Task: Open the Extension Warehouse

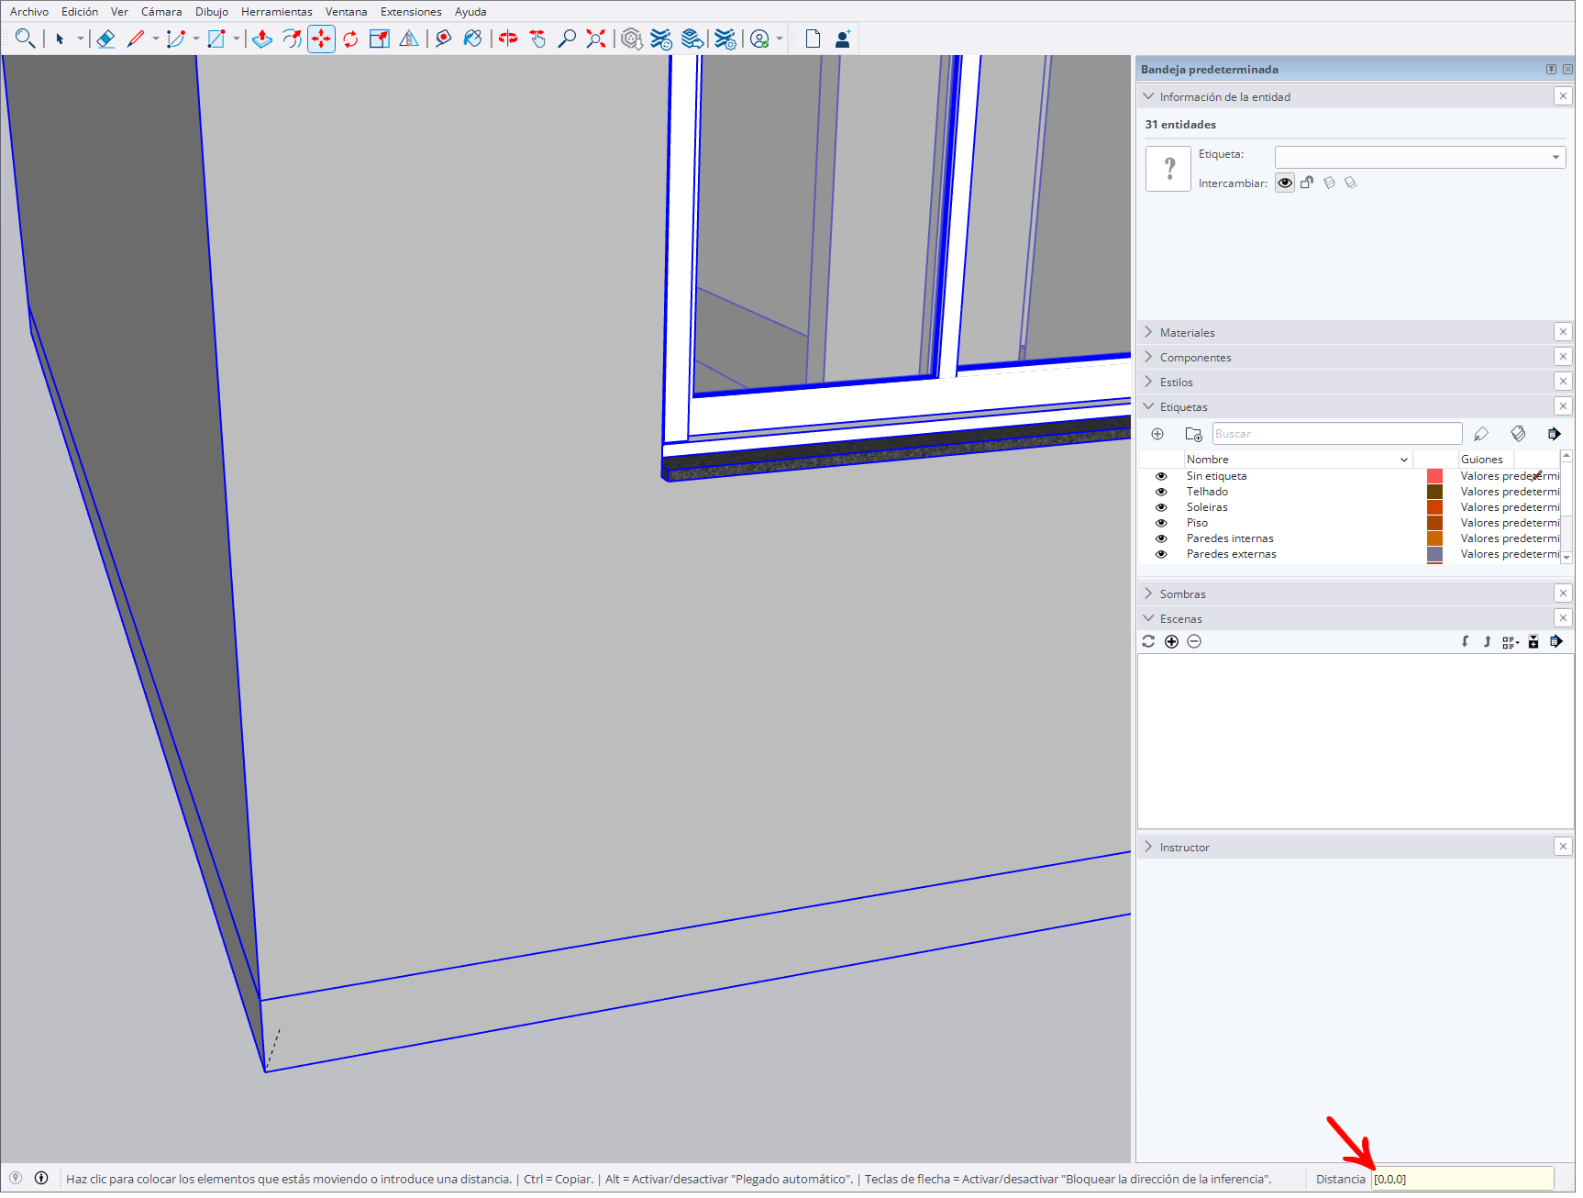Action: coord(661,39)
